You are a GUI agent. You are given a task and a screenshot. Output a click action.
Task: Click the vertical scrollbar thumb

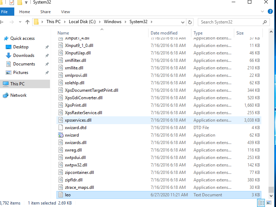pyautogui.click(x=271, y=190)
